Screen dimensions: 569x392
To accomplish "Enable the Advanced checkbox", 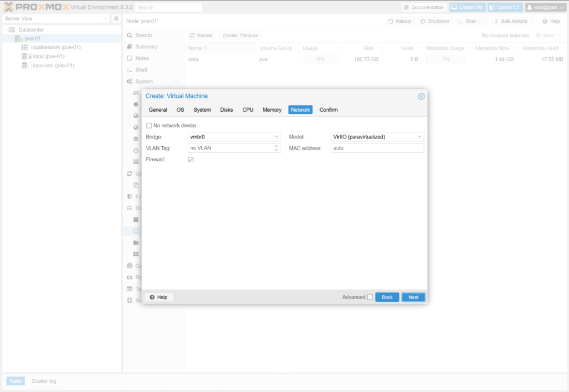I will (x=370, y=297).
